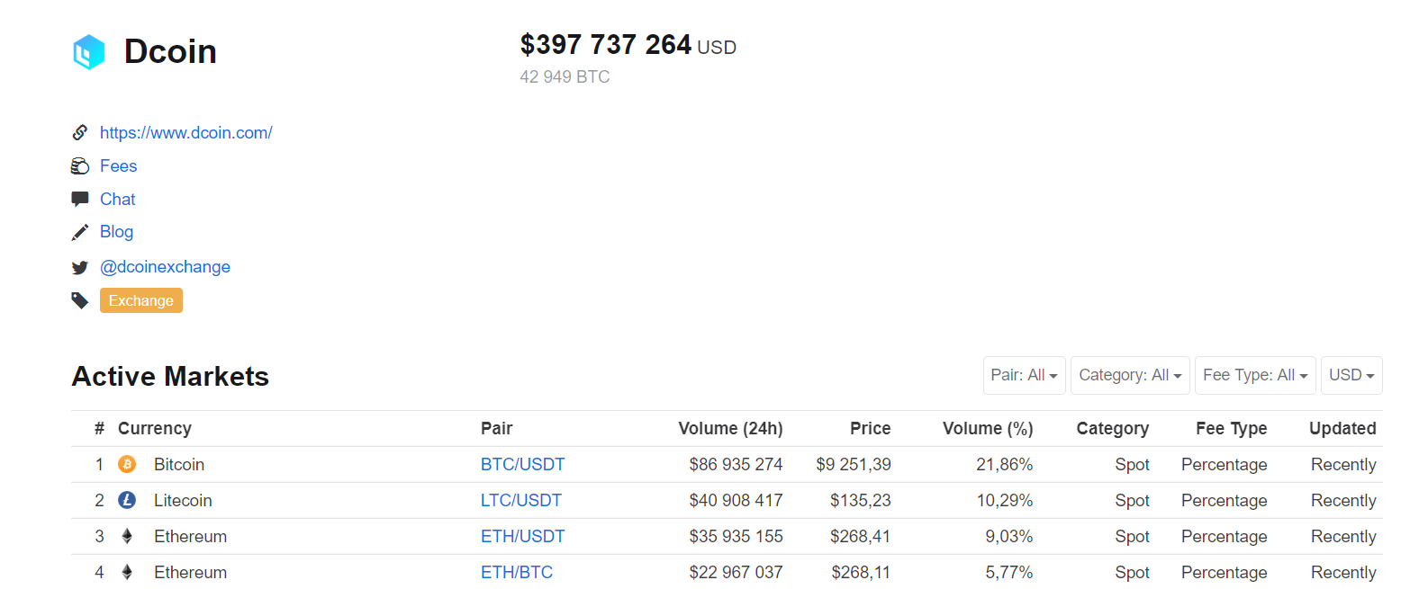Click the $86 935 274 volume value

click(736, 464)
